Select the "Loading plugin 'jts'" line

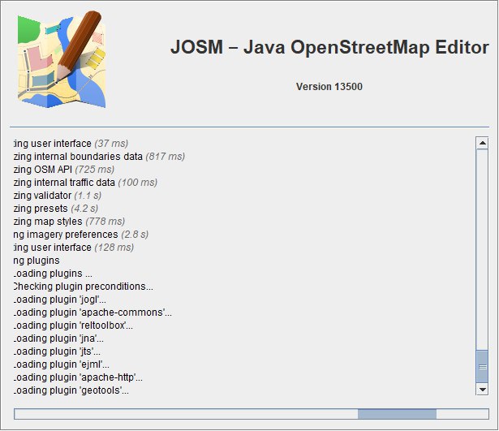(x=57, y=351)
